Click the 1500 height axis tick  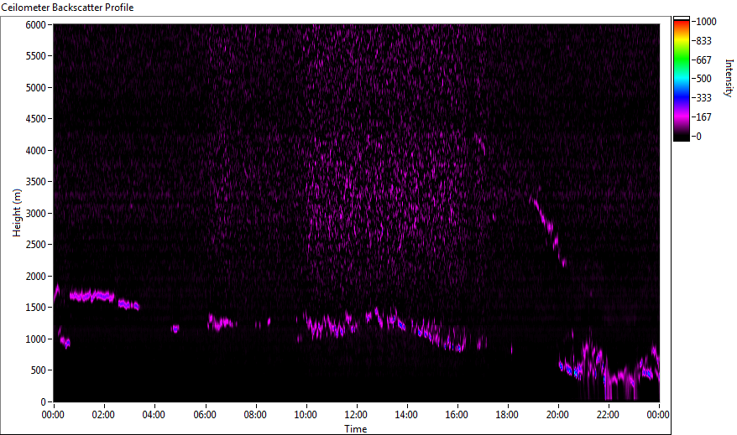tap(36, 308)
